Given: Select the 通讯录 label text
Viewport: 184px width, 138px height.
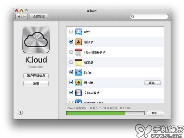Looking at the screenshot, I should click(89, 42).
